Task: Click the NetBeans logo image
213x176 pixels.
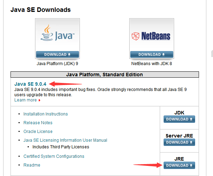Action: click(x=151, y=36)
